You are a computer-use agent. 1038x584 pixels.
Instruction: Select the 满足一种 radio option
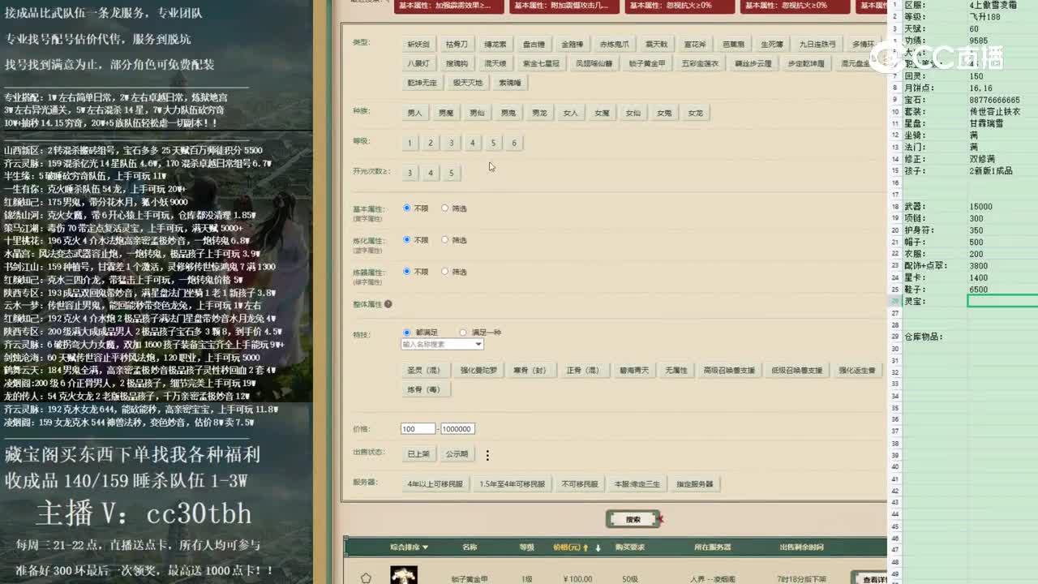462,332
